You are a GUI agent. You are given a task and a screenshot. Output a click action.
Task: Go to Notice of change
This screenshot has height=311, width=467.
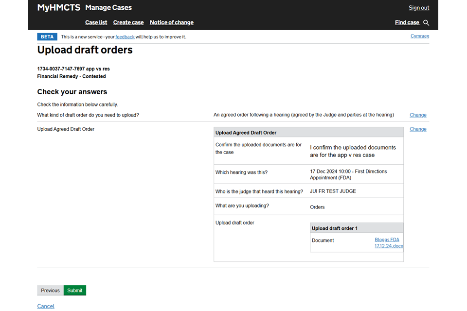(171, 22)
